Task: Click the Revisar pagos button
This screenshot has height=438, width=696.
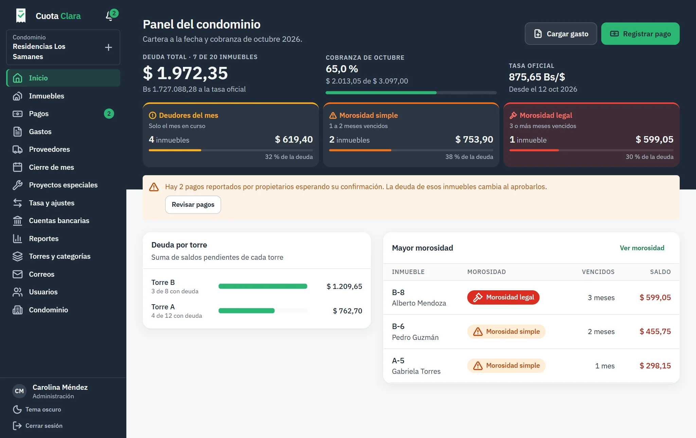Action: [x=193, y=205]
